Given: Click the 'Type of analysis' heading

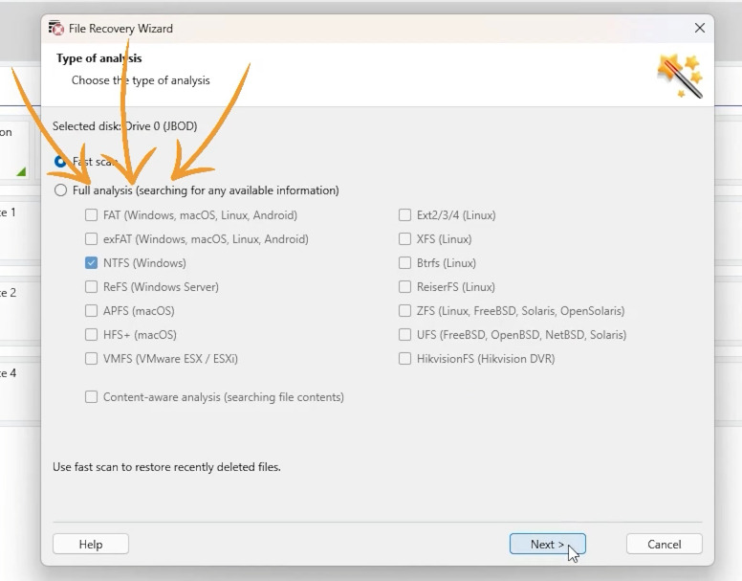Looking at the screenshot, I should point(98,58).
